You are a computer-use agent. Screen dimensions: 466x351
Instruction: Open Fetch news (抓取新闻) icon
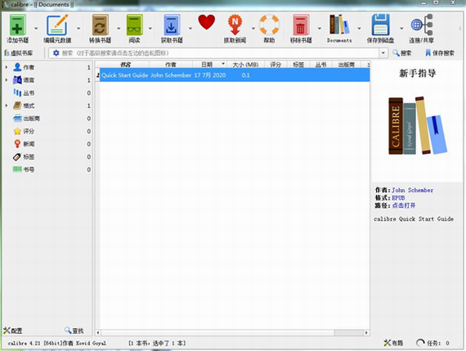(x=235, y=25)
